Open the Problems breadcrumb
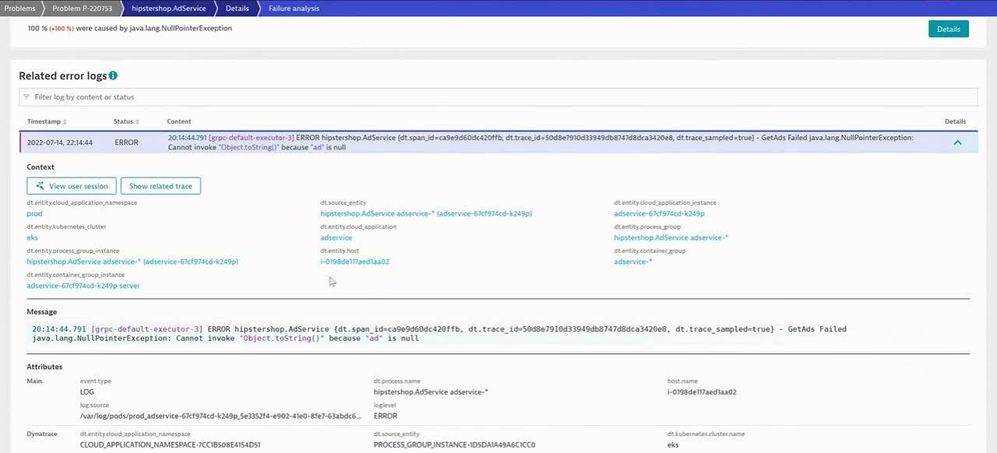Image resolution: width=997 pixels, height=453 pixels. pyautogui.click(x=19, y=8)
